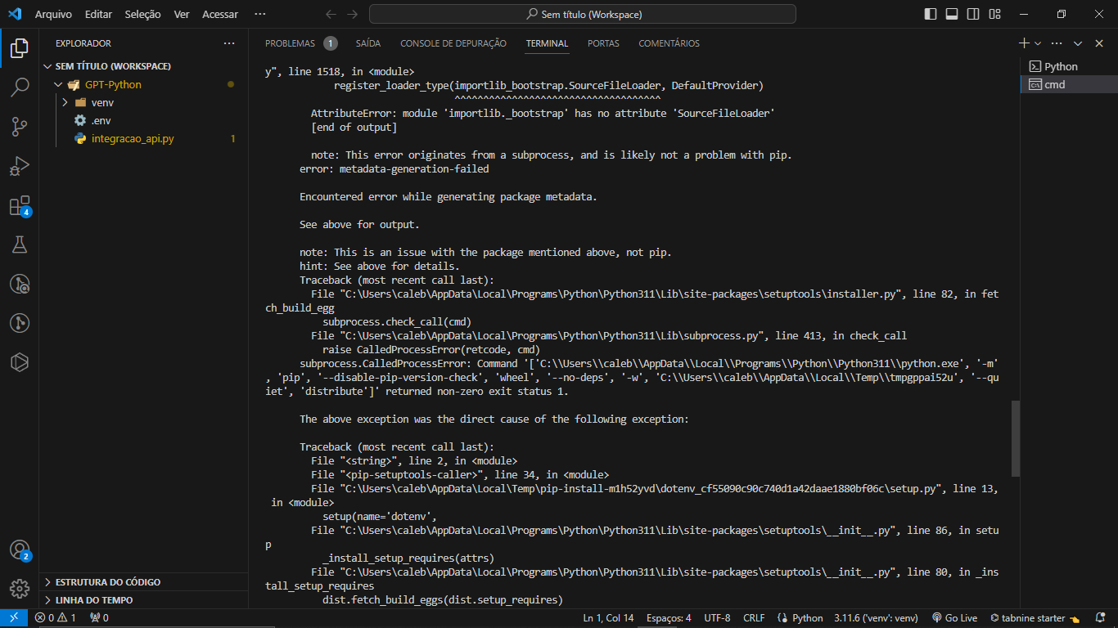Open hidden menu items ellipsis in menu bar
Viewport: 1118px width, 628px height.
(x=260, y=14)
